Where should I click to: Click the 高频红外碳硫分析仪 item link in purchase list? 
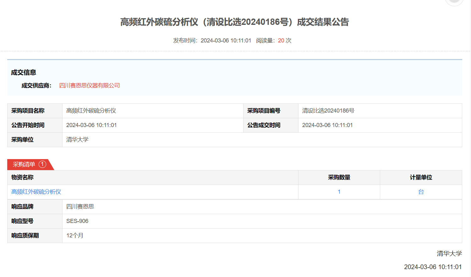coord(36,192)
